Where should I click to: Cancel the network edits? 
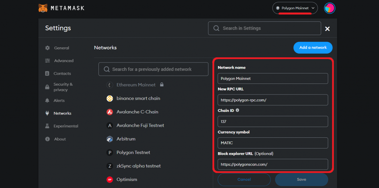[x=244, y=180]
